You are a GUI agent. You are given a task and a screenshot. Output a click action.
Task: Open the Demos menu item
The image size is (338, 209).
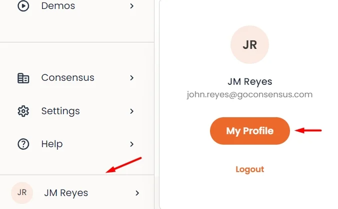58,6
